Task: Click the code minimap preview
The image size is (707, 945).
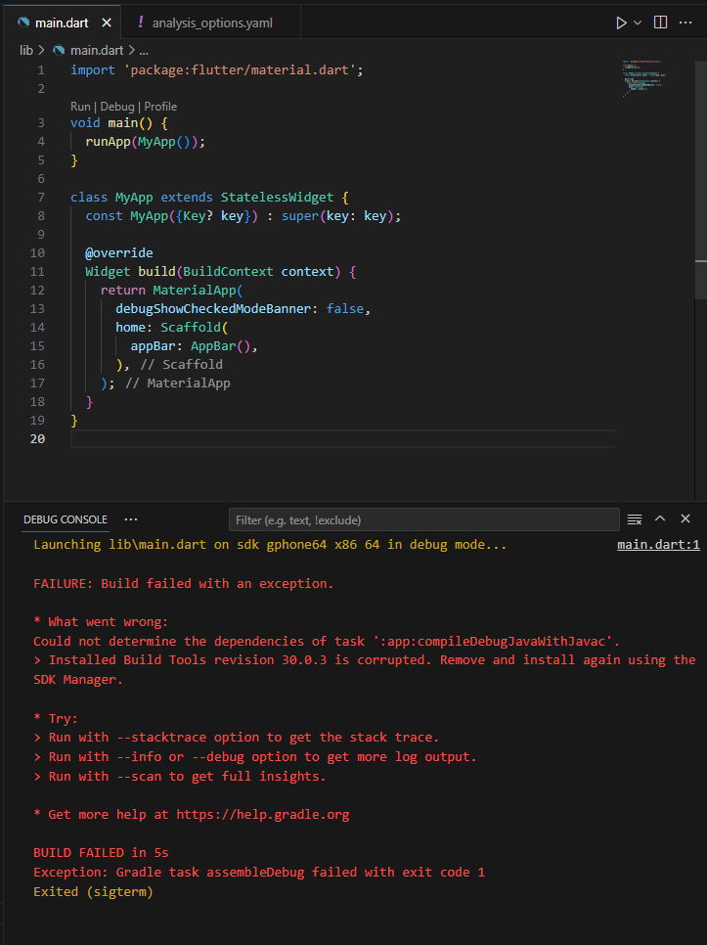Action: pos(643,78)
